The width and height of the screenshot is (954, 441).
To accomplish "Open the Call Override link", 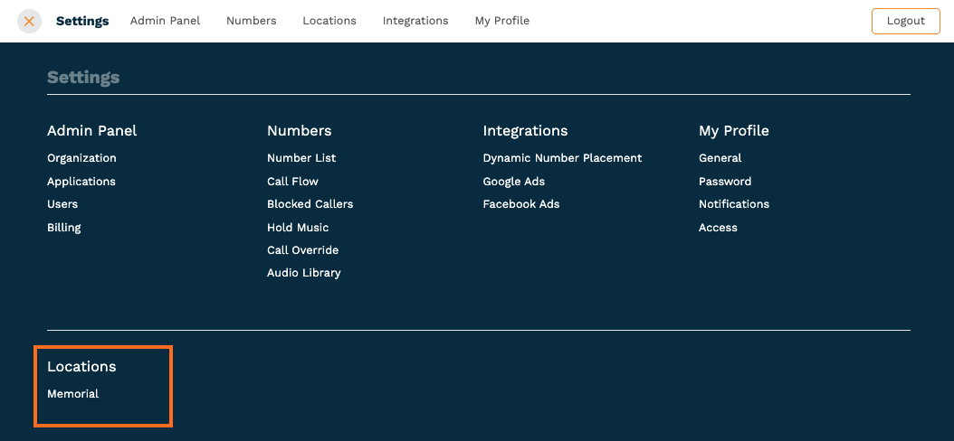I will [x=302, y=250].
